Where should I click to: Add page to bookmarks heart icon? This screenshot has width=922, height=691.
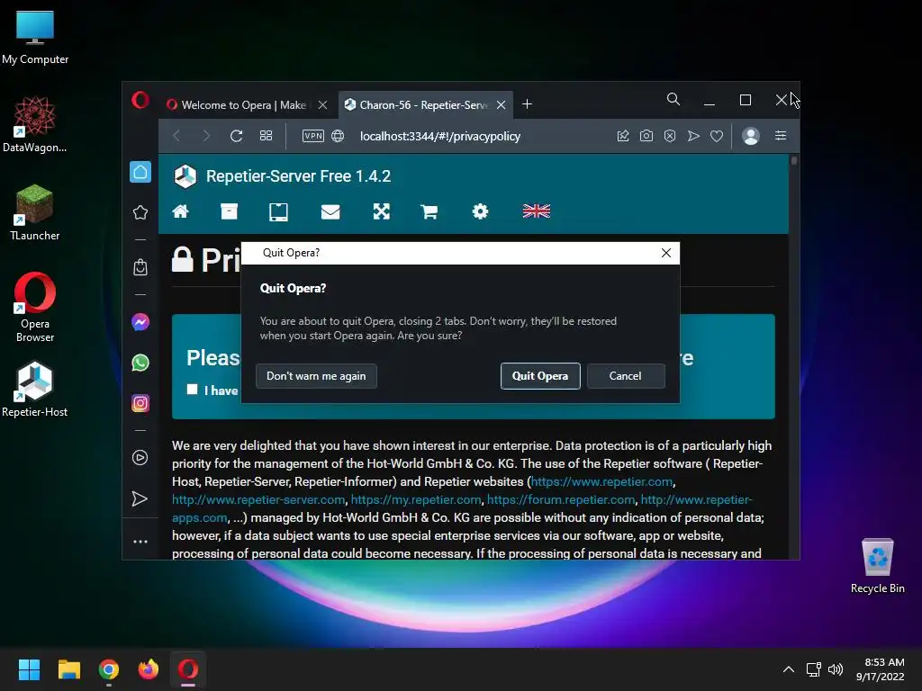716,136
